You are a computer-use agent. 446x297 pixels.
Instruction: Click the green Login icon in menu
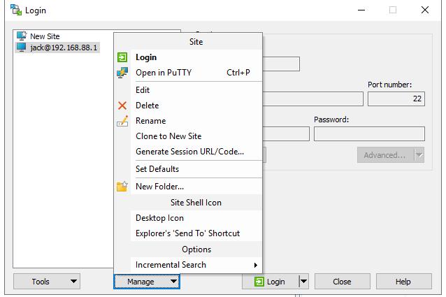pos(122,57)
